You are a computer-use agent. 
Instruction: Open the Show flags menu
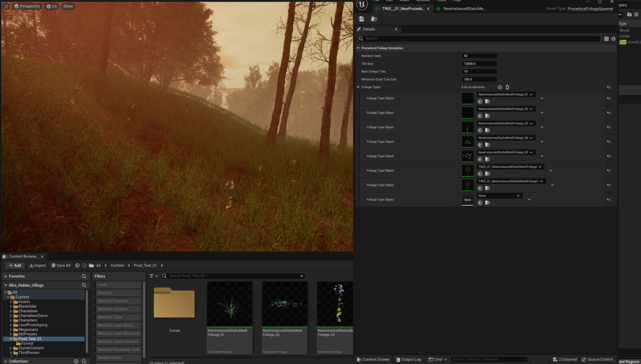[68, 6]
